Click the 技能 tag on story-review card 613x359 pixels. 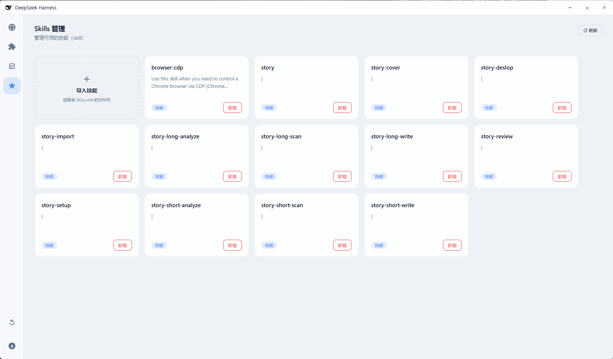point(489,177)
